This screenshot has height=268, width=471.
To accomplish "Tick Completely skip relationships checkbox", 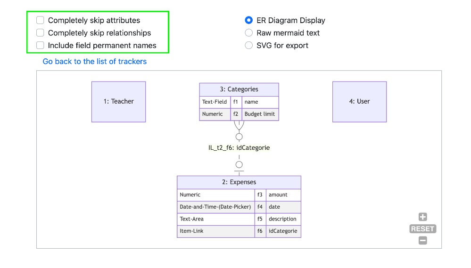I will click(x=40, y=32).
